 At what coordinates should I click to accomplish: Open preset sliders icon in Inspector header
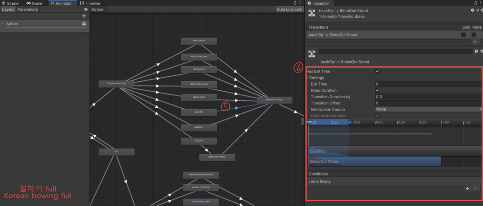477,10
